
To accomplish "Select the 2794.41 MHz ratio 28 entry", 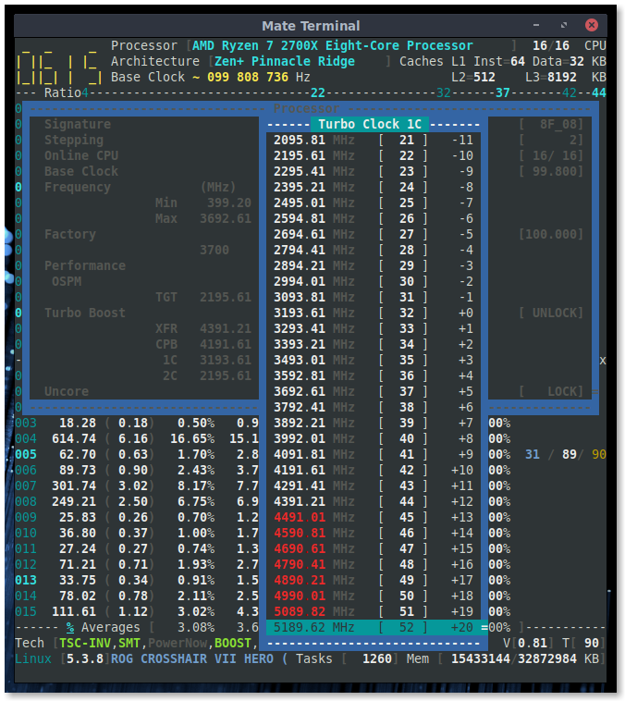I will (374, 250).
